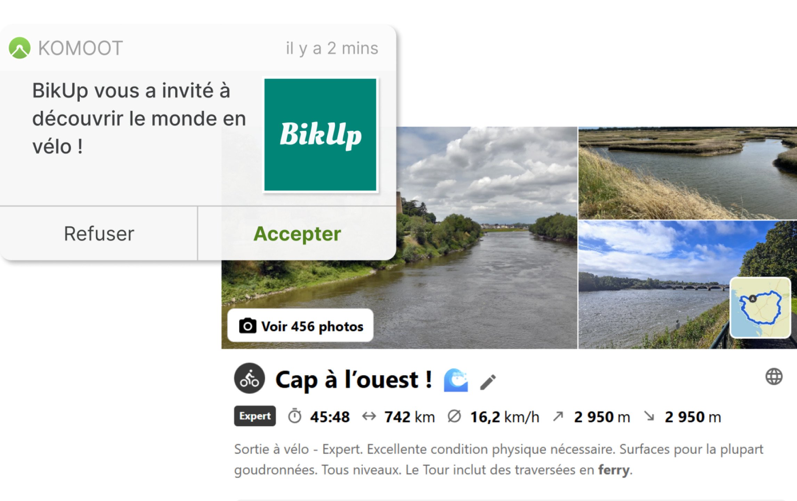This screenshot has width=797, height=501.
Task: Open the marsh photo thumbnail
Action: (x=687, y=173)
